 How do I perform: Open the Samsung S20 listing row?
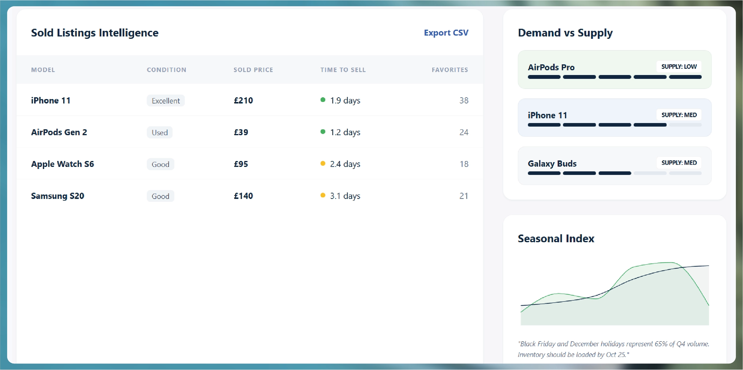pyautogui.click(x=58, y=196)
